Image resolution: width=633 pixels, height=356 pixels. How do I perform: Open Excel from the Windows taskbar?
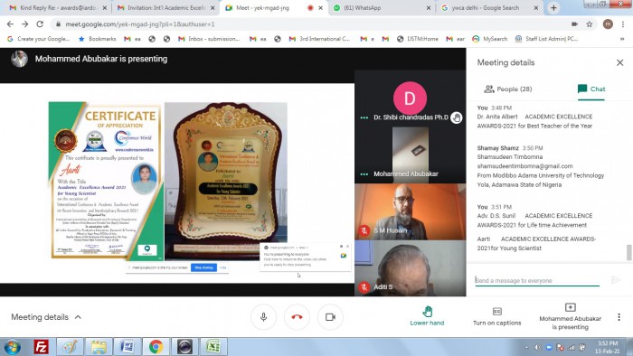tap(213, 346)
